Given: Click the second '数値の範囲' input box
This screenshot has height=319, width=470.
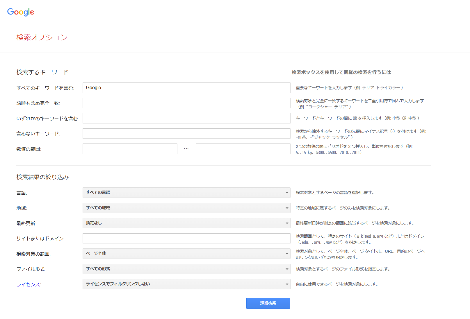Looking at the screenshot, I should [x=243, y=149].
